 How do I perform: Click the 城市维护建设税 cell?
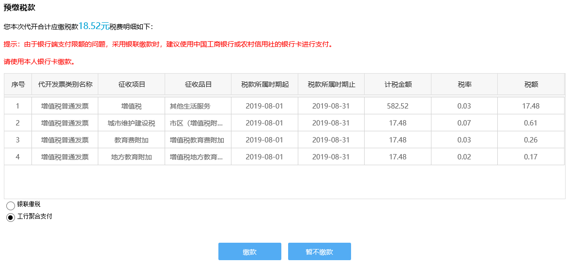[x=132, y=123]
